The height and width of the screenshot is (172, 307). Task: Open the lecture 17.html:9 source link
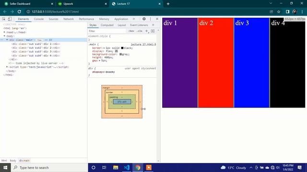tap(143, 44)
